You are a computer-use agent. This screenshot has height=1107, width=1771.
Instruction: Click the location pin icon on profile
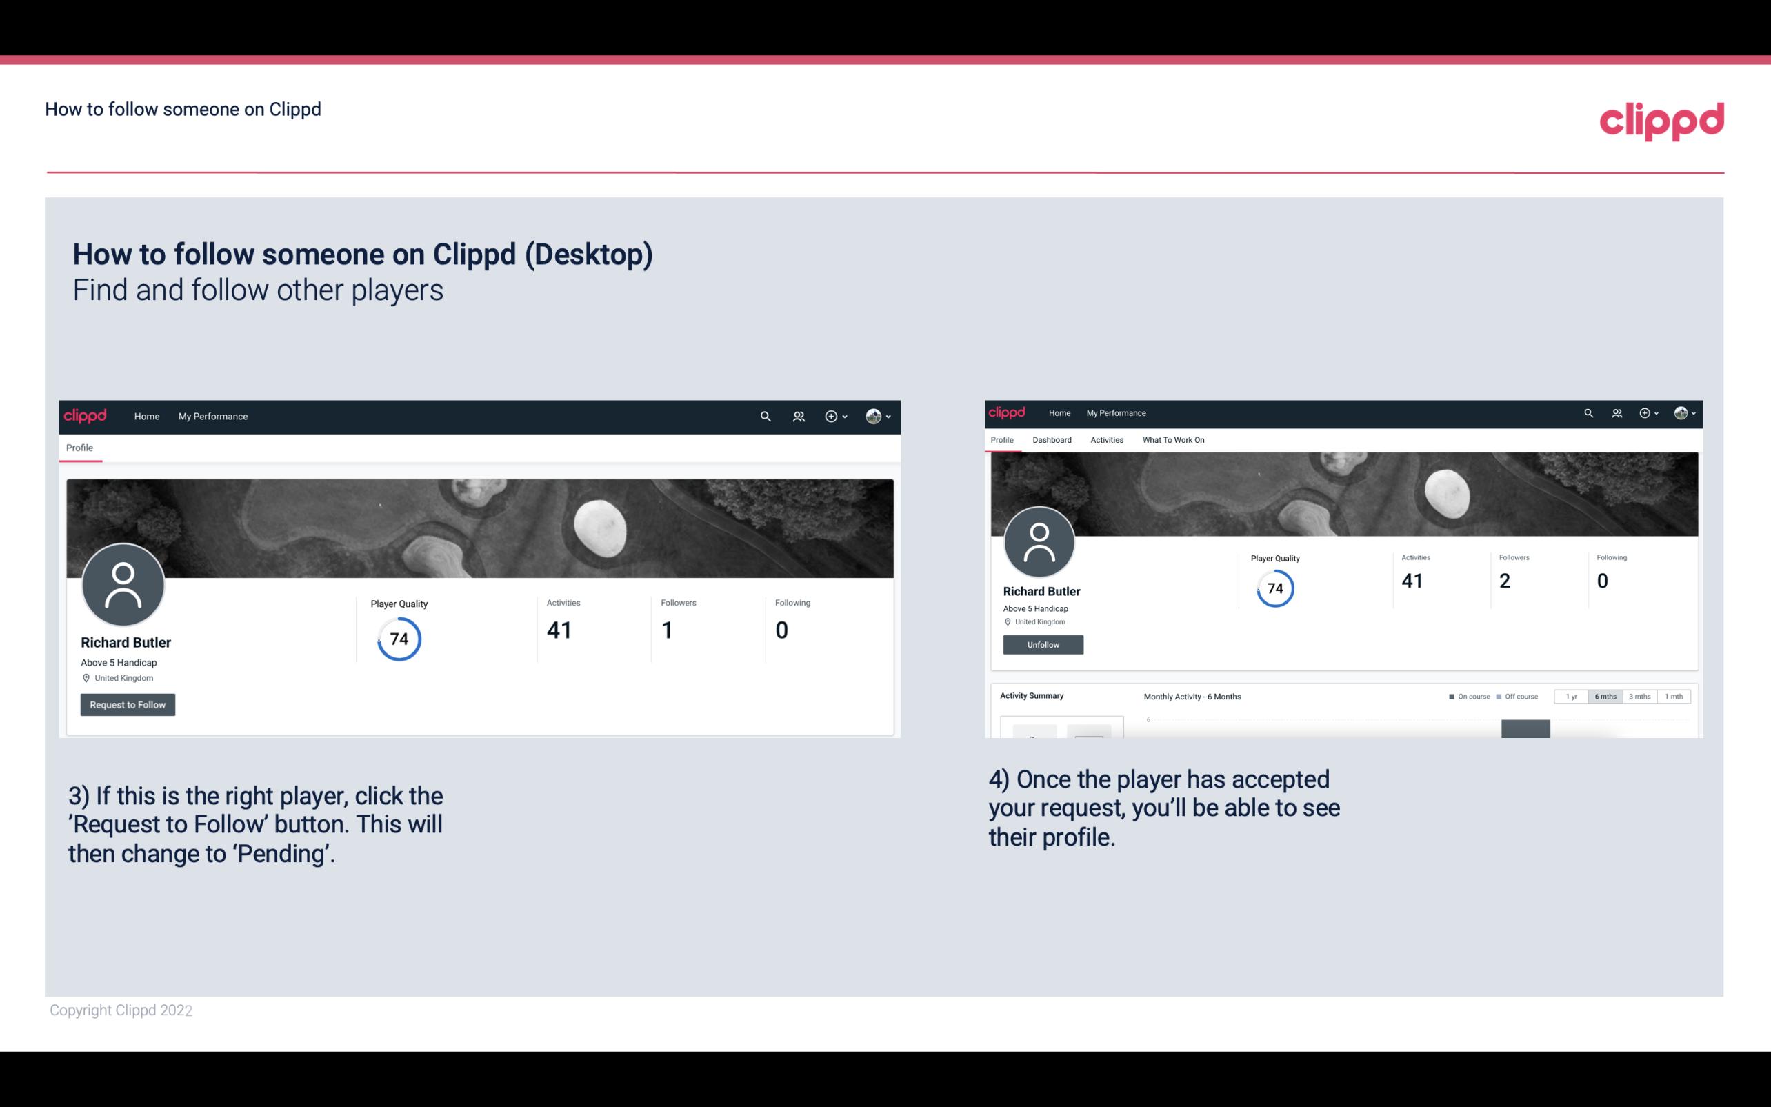(x=86, y=677)
